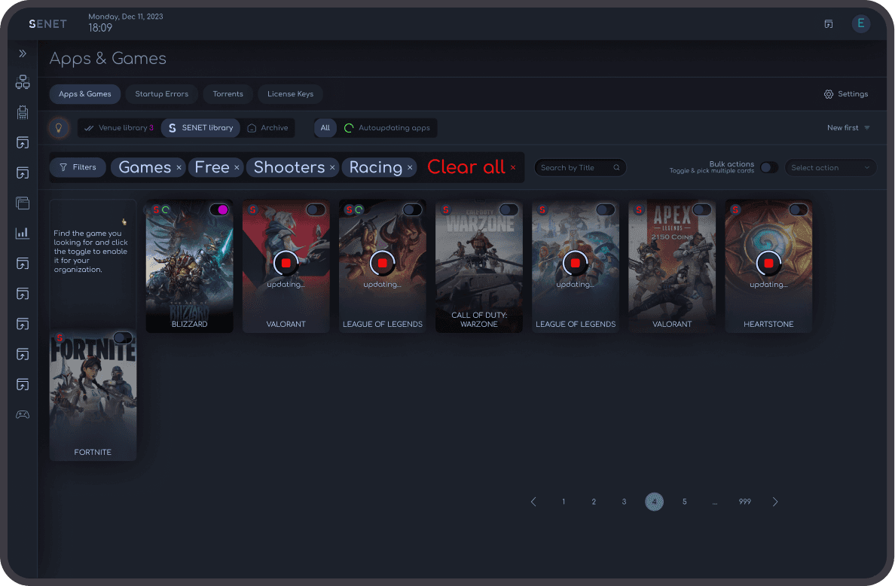895x586 pixels.
Task: Click the search magnifier icon
Action: pyautogui.click(x=616, y=168)
